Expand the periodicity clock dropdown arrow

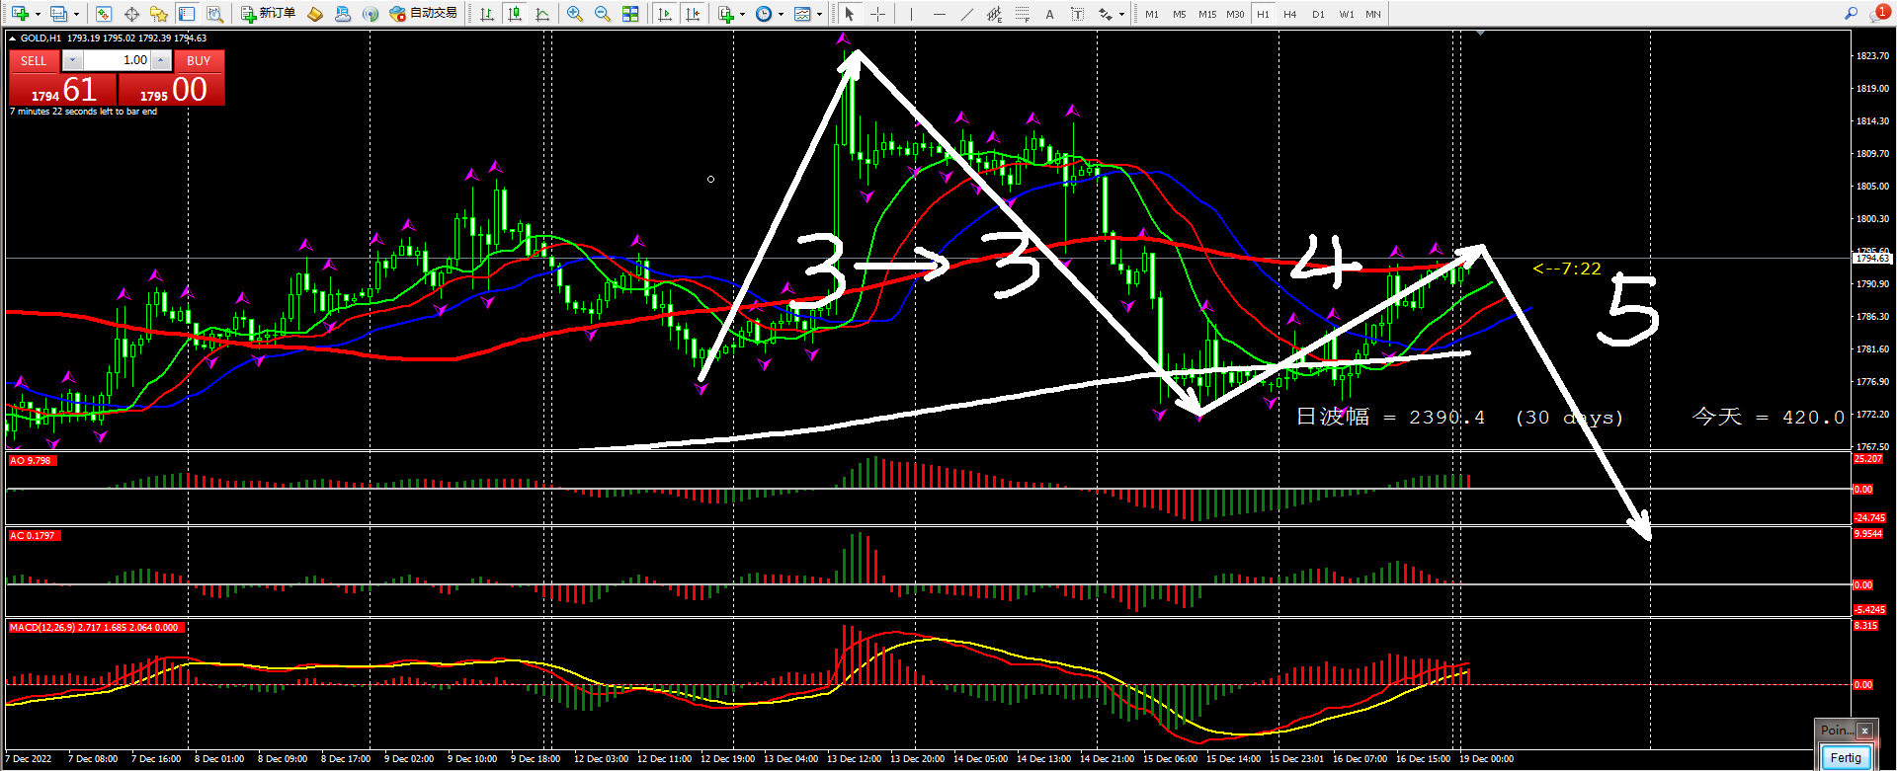[x=781, y=14]
